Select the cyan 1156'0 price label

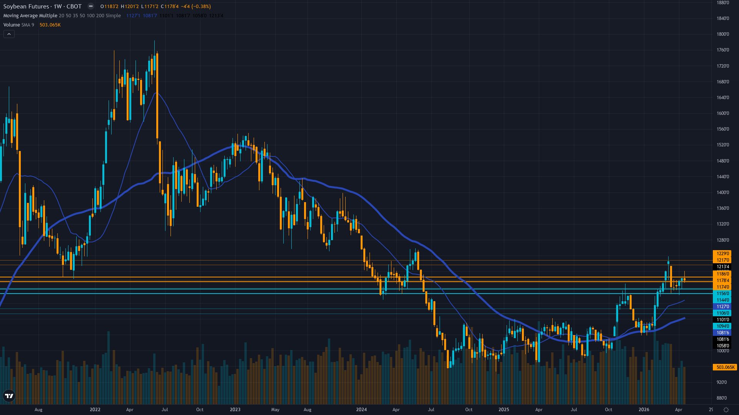tap(722, 294)
